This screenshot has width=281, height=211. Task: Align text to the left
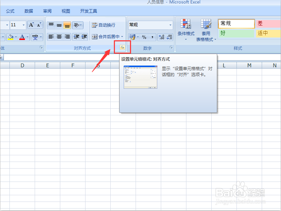tap(51, 37)
